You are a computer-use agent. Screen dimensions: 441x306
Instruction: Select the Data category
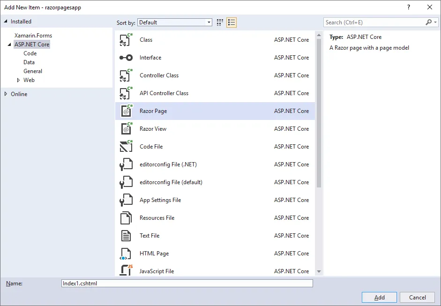29,62
